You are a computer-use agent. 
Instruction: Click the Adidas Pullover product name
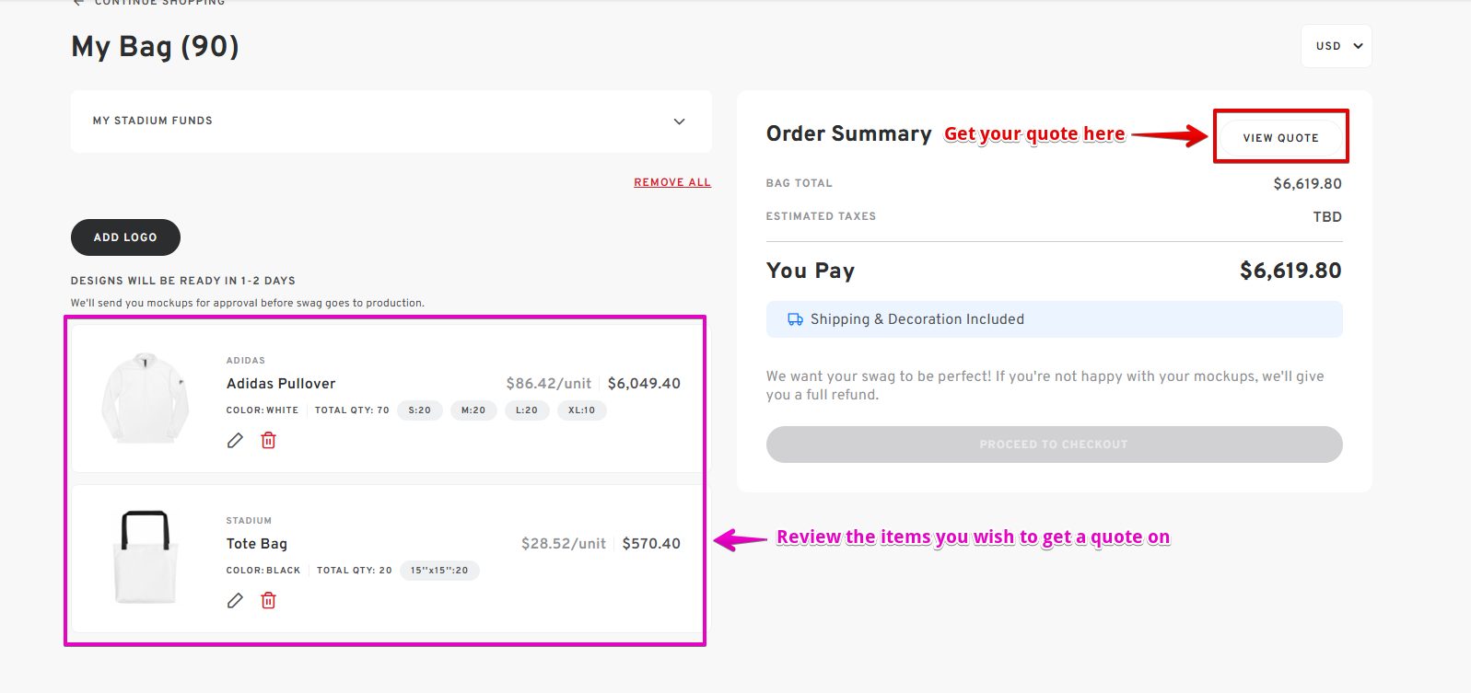tap(281, 384)
